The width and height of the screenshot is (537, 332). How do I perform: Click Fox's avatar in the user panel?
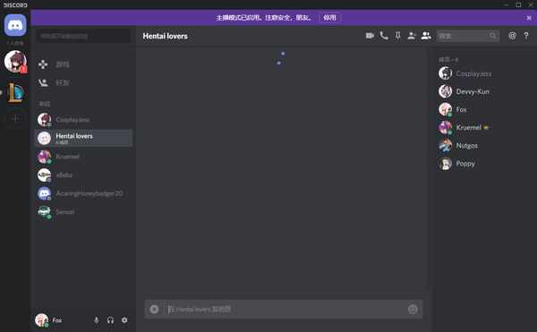point(42,320)
